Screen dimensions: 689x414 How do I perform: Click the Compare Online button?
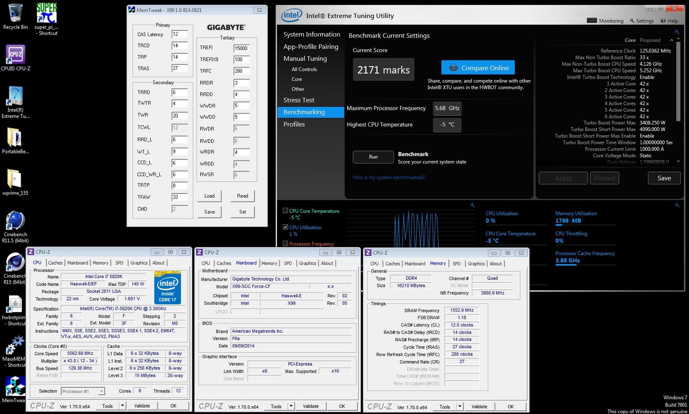point(478,68)
